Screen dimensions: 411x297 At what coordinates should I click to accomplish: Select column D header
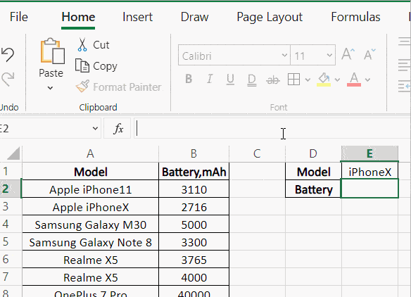tap(313, 153)
